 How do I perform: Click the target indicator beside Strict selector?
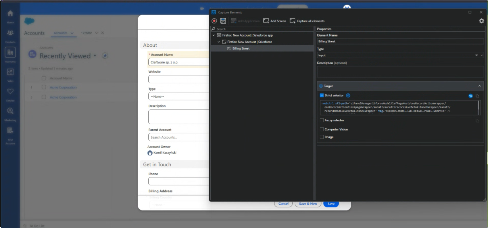[x=348, y=96]
